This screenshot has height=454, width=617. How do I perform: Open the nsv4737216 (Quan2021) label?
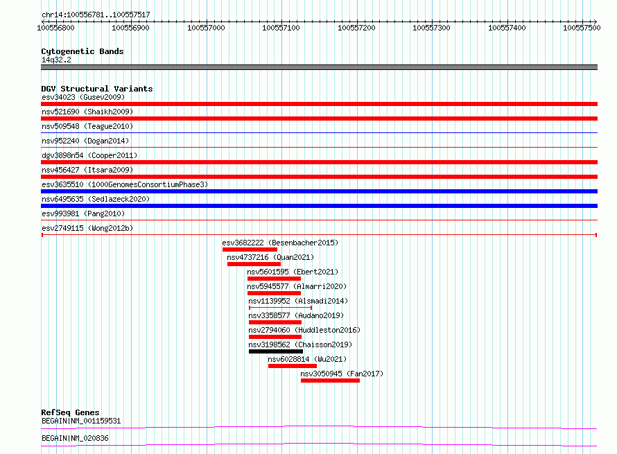270,257
